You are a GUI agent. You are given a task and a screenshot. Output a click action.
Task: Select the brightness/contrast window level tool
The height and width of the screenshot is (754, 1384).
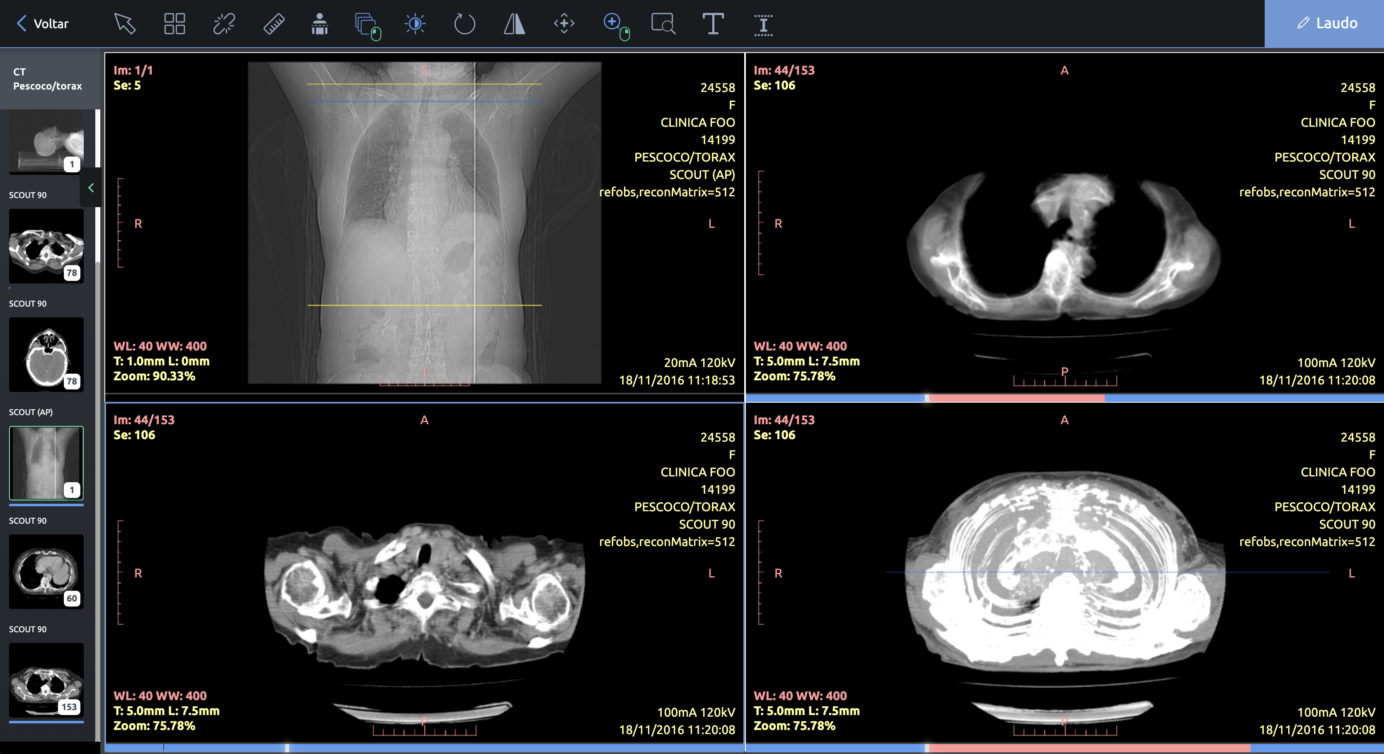[x=415, y=24]
